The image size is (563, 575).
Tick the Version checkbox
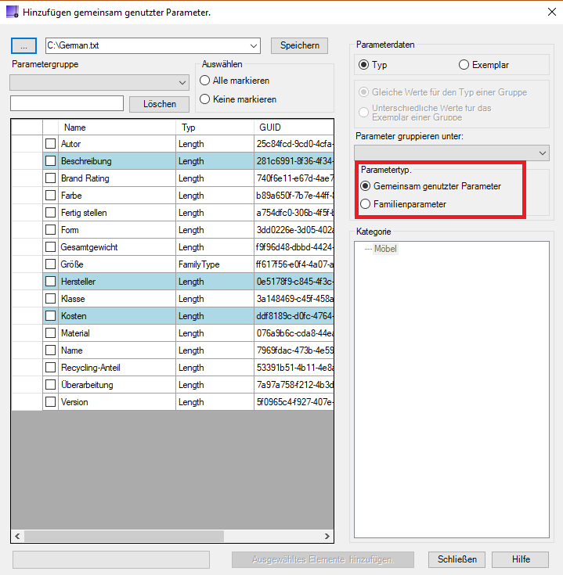[x=51, y=402]
